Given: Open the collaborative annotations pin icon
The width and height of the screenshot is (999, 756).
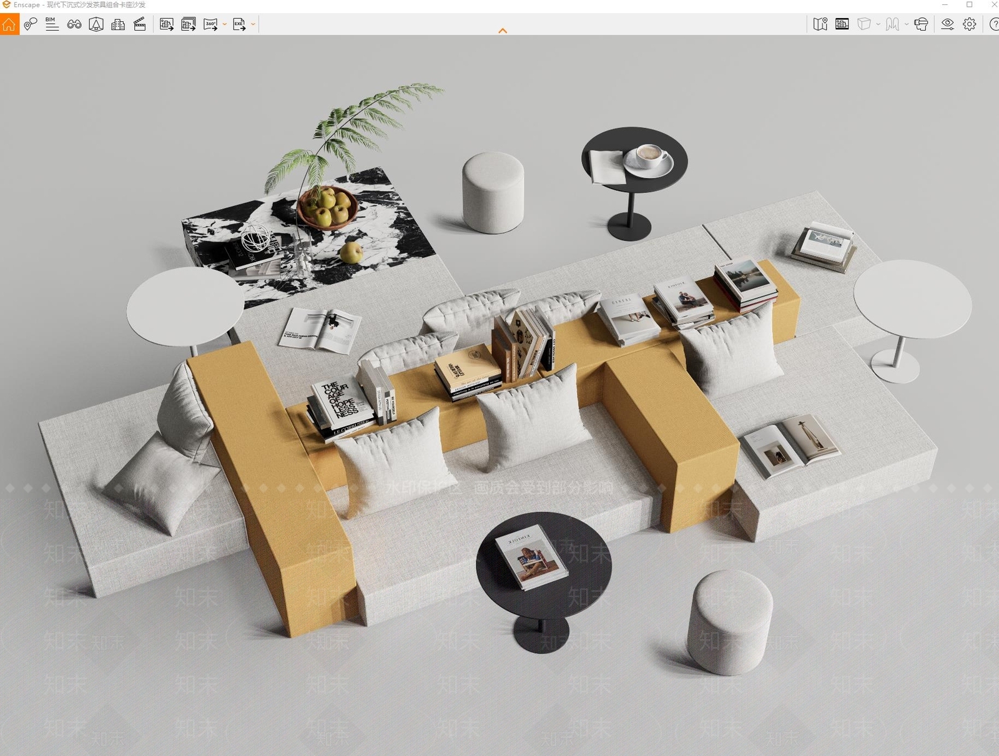Looking at the screenshot, I should coord(30,24).
